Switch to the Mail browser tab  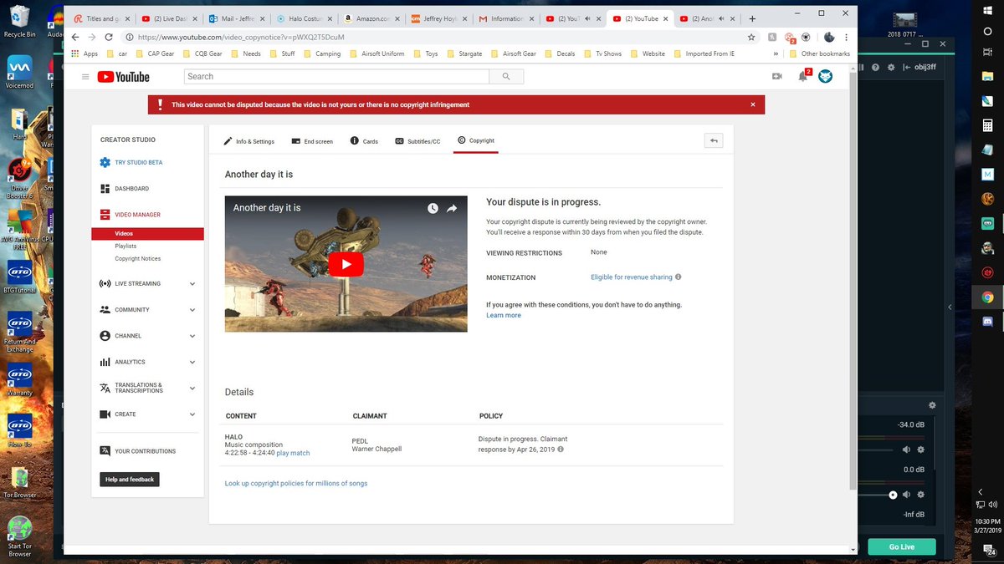coord(235,18)
